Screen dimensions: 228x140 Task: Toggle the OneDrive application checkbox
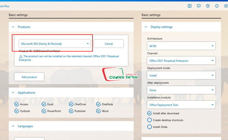pos(71,104)
